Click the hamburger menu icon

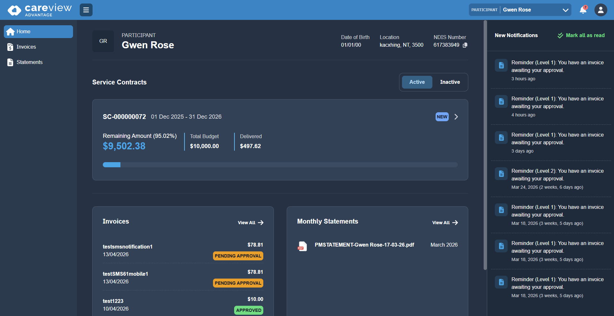pos(86,10)
